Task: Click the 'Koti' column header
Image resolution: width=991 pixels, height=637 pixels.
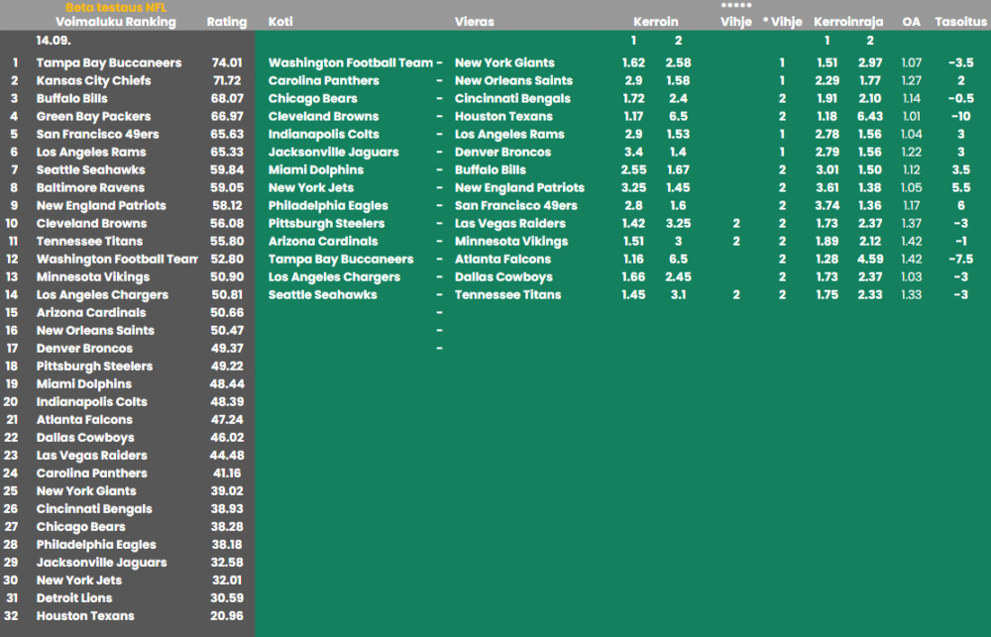Action: pyautogui.click(x=280, y=22)
